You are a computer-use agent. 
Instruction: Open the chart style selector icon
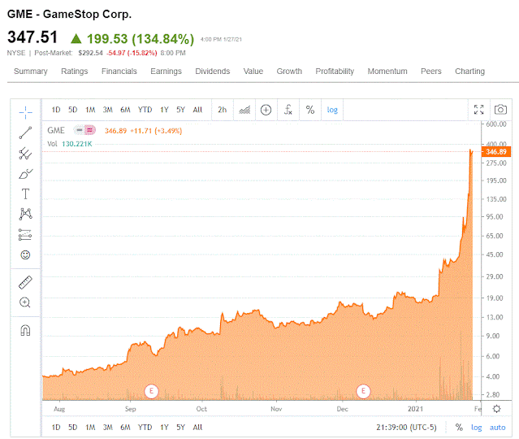coord(244,110)
